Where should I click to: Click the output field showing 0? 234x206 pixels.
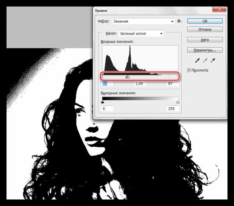coord(108,108)
